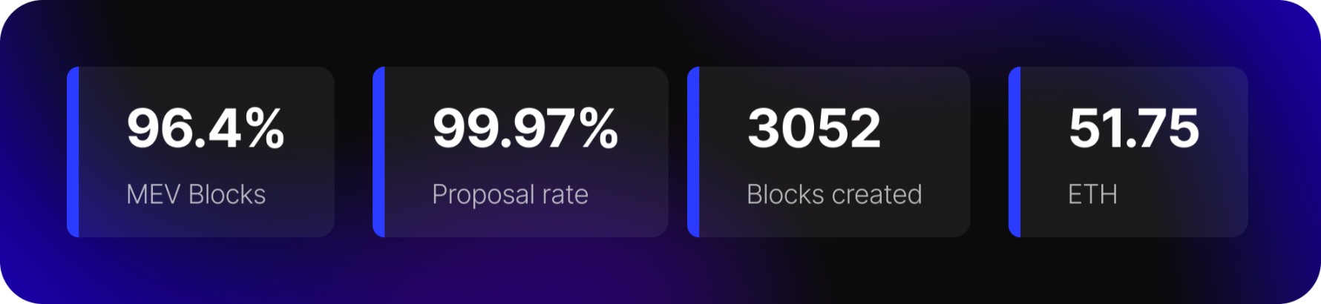Click the MEV Blocks label text
The height and width of the screenshot is (304, 1321).
point(196,194)
